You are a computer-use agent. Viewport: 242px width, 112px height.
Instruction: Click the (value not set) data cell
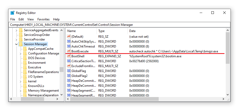tap(139, 37)
